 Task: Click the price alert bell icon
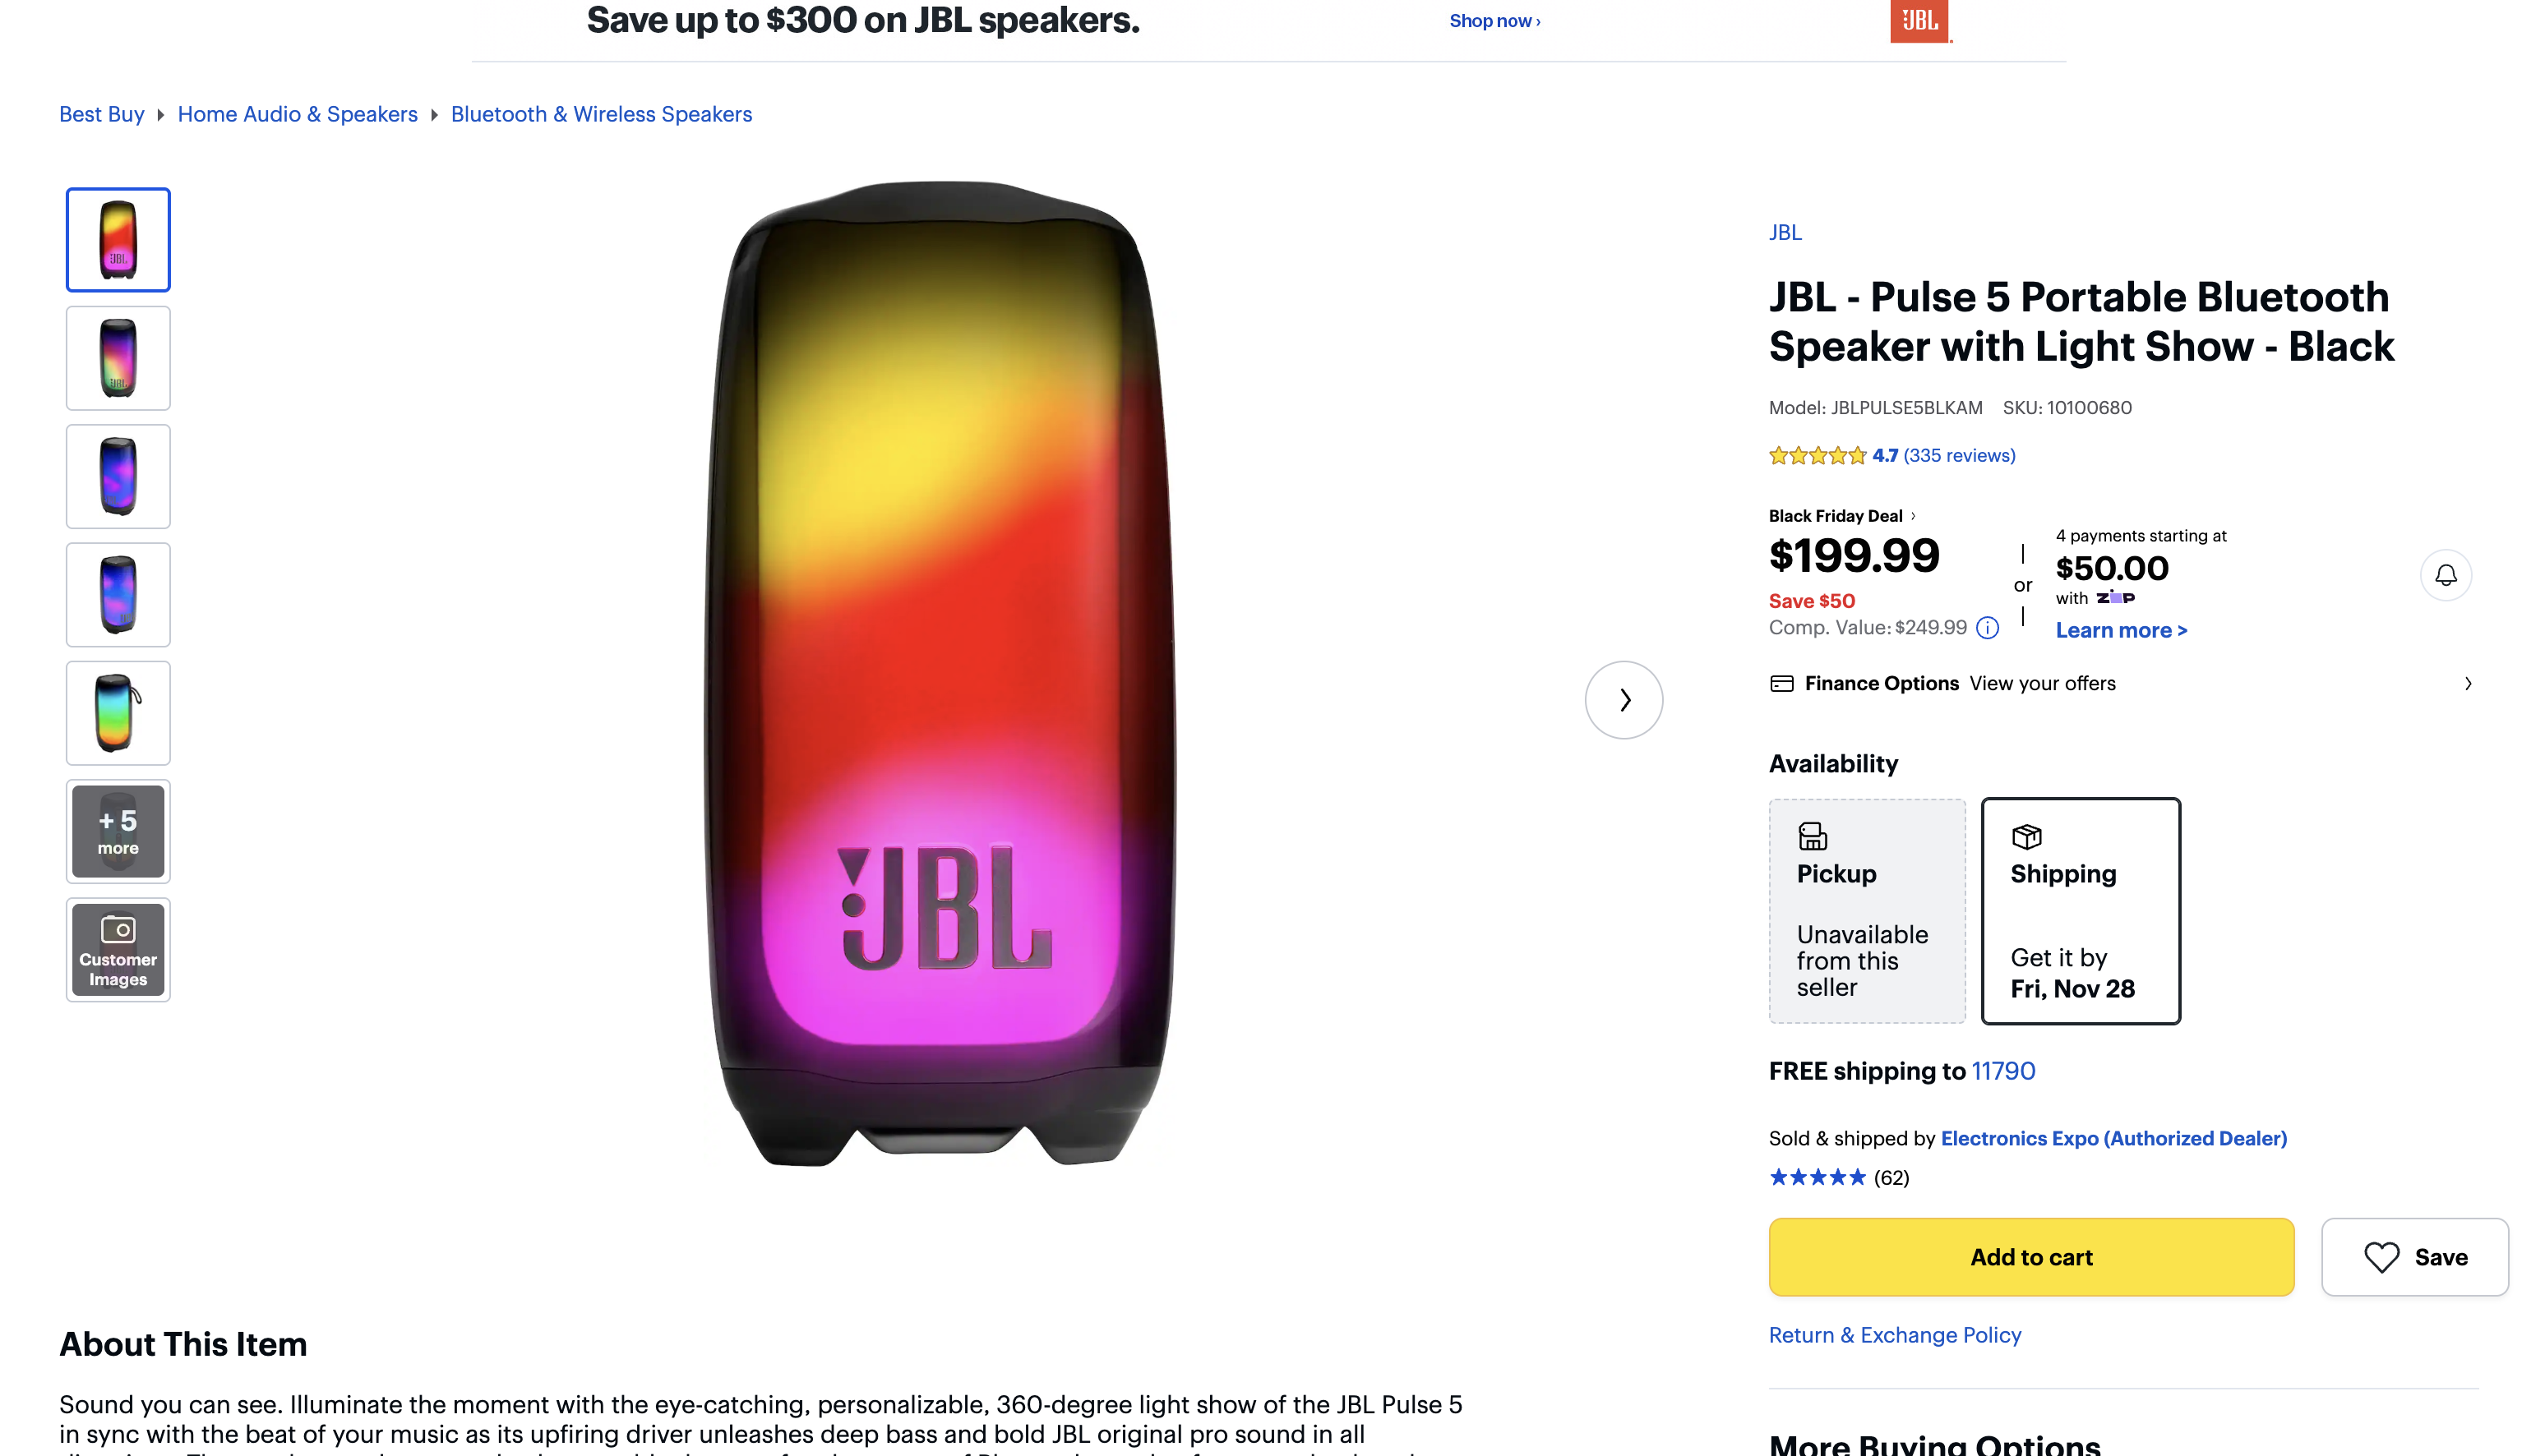tap(2445, 575)
